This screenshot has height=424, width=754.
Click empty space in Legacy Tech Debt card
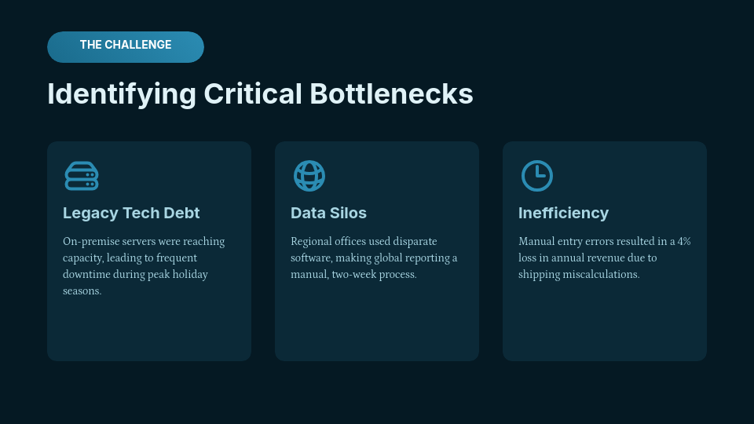tap(149, 330)
